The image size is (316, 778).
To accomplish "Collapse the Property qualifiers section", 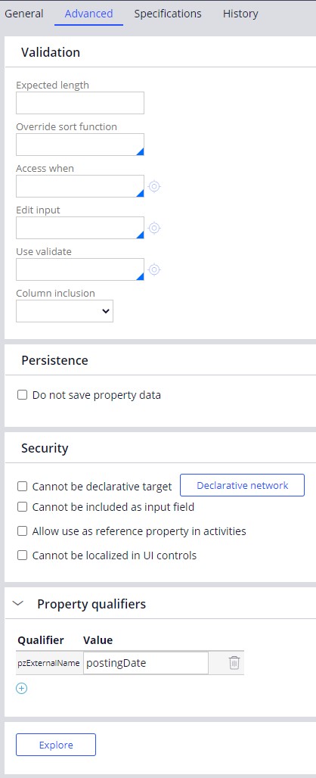I will pyautogui.click(x=18, y=604).
